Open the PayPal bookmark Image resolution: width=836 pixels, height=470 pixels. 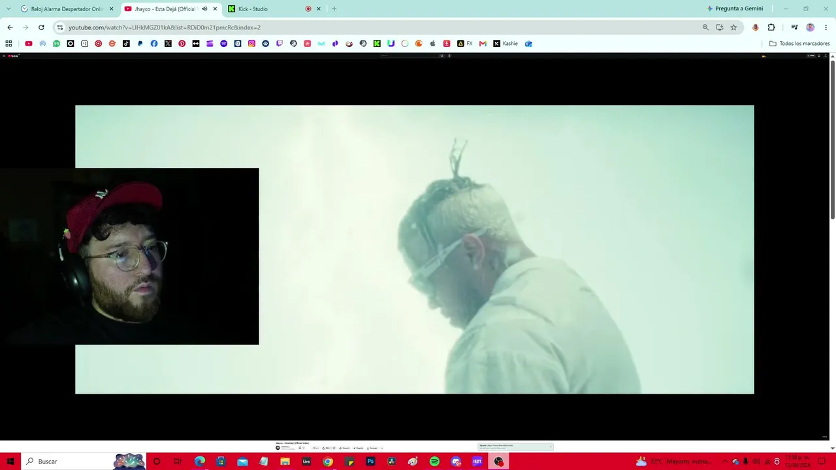point(140,44)
